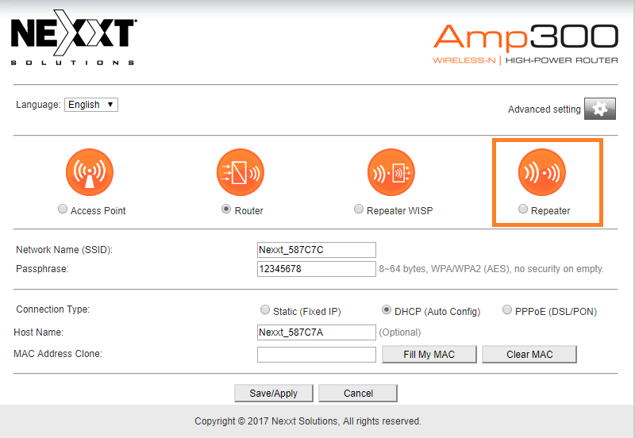This screenshot has width=635, height=438.
Task: Click the Repeater mode orange icon
Action: click(542, 172)
